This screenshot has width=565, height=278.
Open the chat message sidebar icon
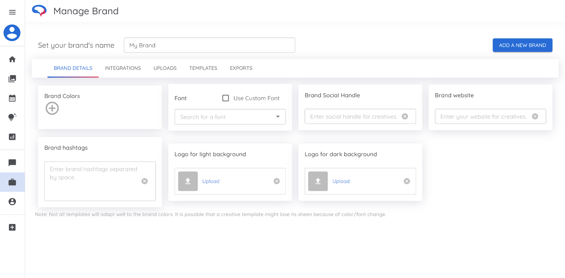tap(12, 162)
